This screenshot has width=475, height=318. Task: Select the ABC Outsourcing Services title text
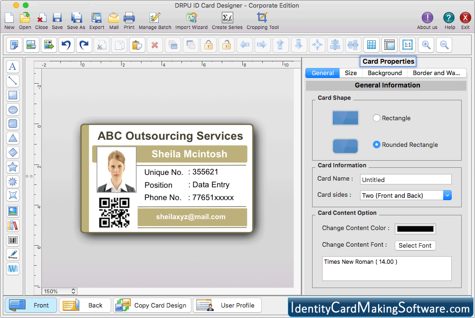coord(170,136)
